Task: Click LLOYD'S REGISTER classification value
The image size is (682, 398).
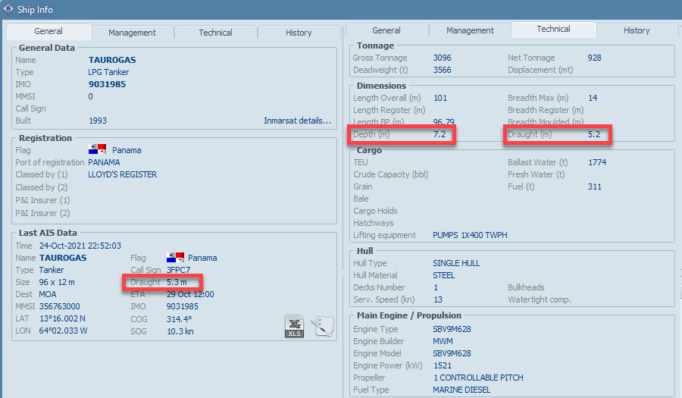Action: [x=122, y=174]
